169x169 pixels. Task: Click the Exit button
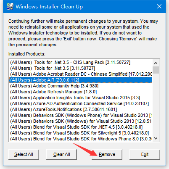coord(145,154)
